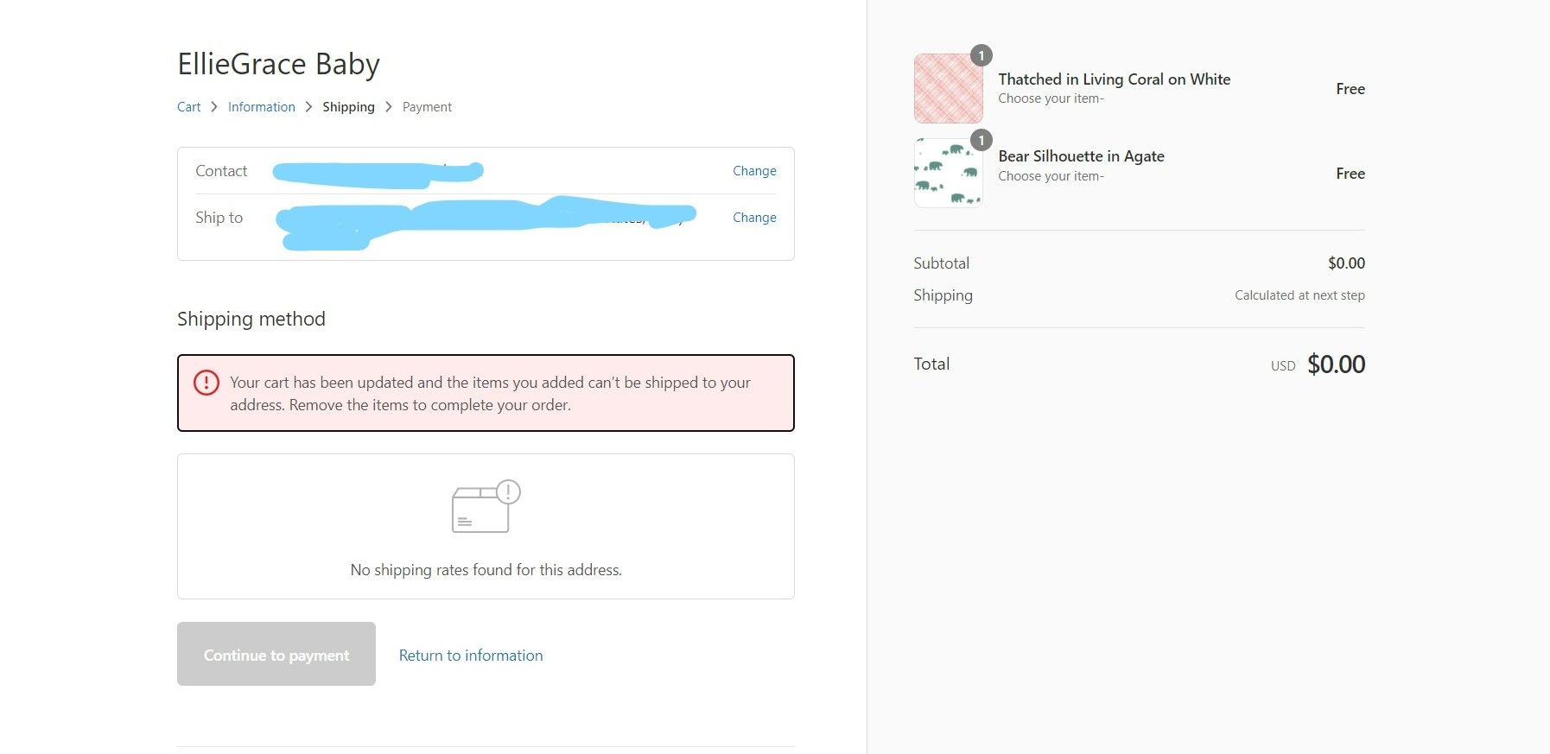Select the Payment breadcrumb step
Screen dimensions: 1550x754
point(427,107)
